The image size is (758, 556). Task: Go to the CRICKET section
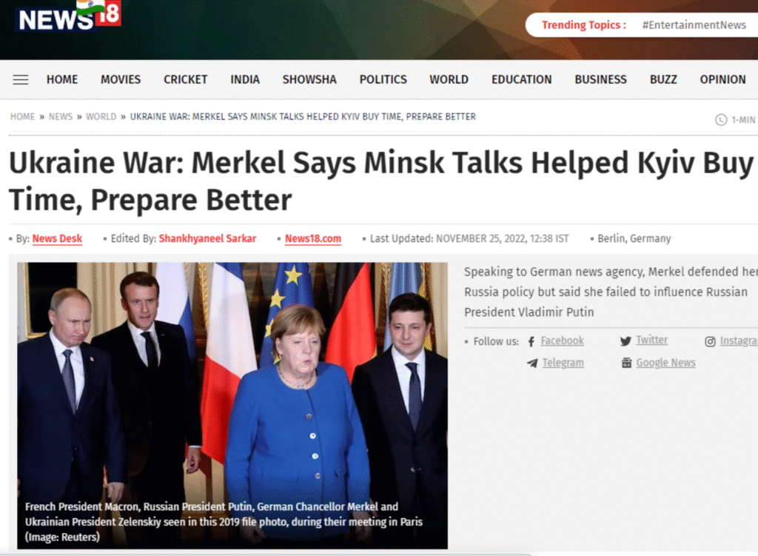click(x=185, y=80)
